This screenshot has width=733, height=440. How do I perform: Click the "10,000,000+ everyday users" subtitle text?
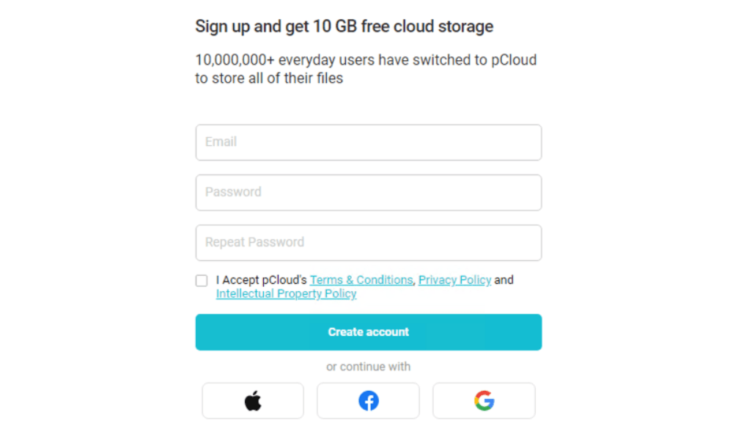coord(366,69)
